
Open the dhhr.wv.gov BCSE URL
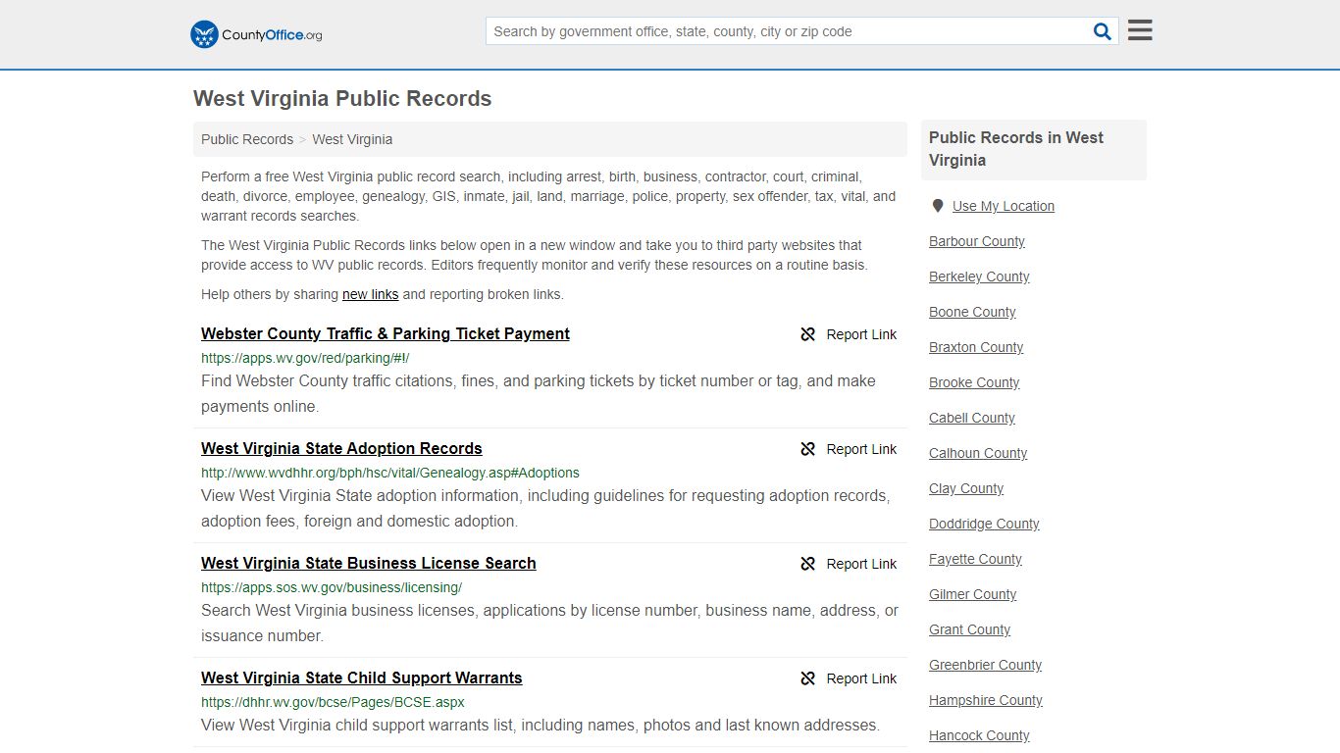pos(333,702)
